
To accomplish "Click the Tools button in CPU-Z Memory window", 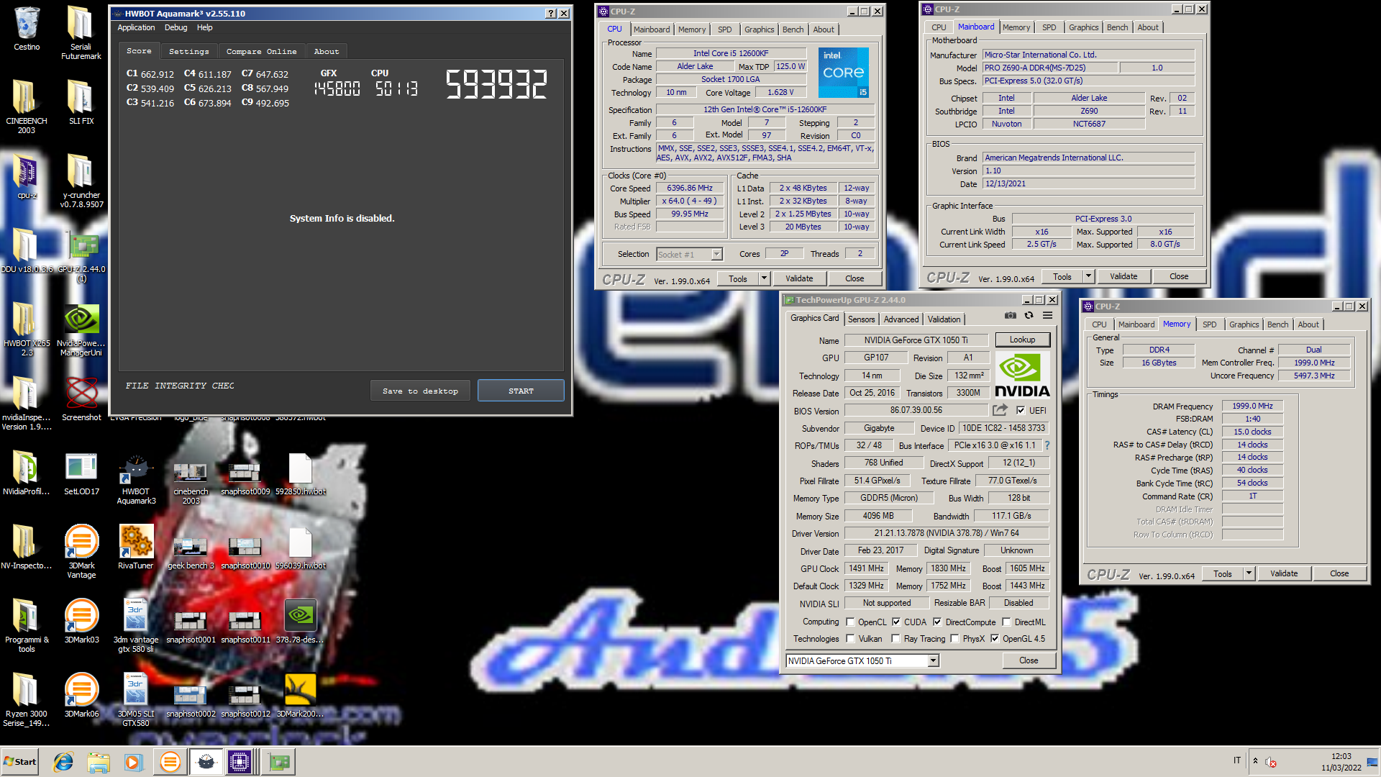I will click(x=1223, y=573).
